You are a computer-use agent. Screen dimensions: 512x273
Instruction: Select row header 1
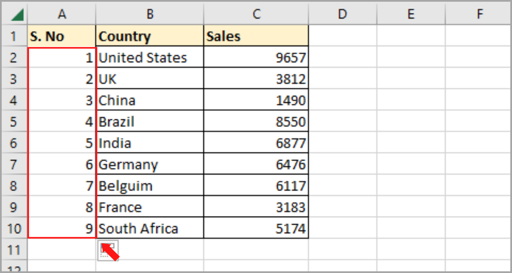pyautogui.click(x=14, y=35)
